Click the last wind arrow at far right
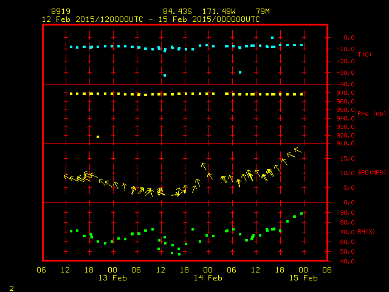Screen dimensions: 389x292 [297, 150]
